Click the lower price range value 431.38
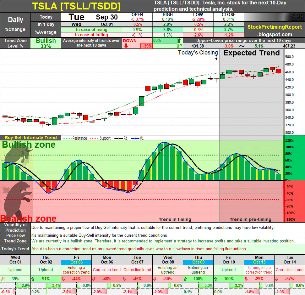This screenshot has height=295, width=305. 198,46
